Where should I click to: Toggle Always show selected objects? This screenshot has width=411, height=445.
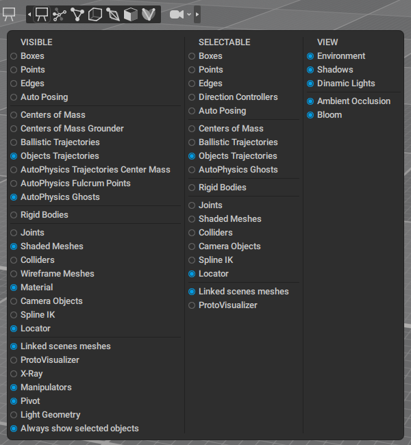point(14,429)
